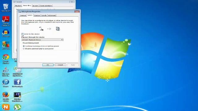Click the speaker image in Listen tab

(58, 29)
